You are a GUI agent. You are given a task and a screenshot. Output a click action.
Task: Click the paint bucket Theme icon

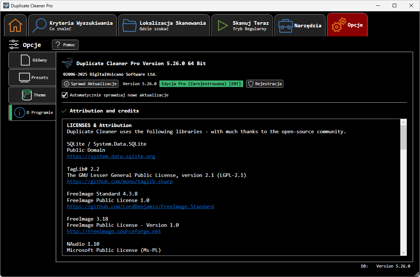point(27,95)
